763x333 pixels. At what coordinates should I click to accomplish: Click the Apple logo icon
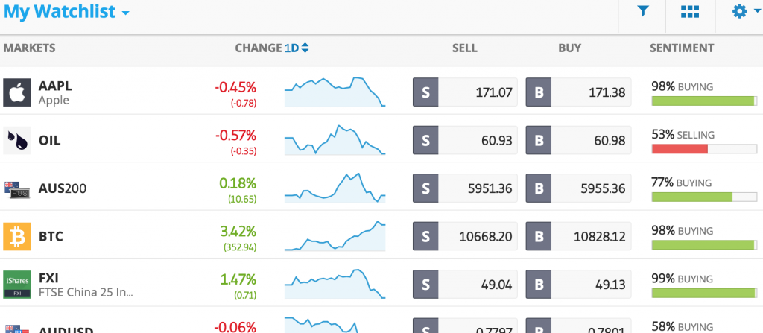pos(18,92)
